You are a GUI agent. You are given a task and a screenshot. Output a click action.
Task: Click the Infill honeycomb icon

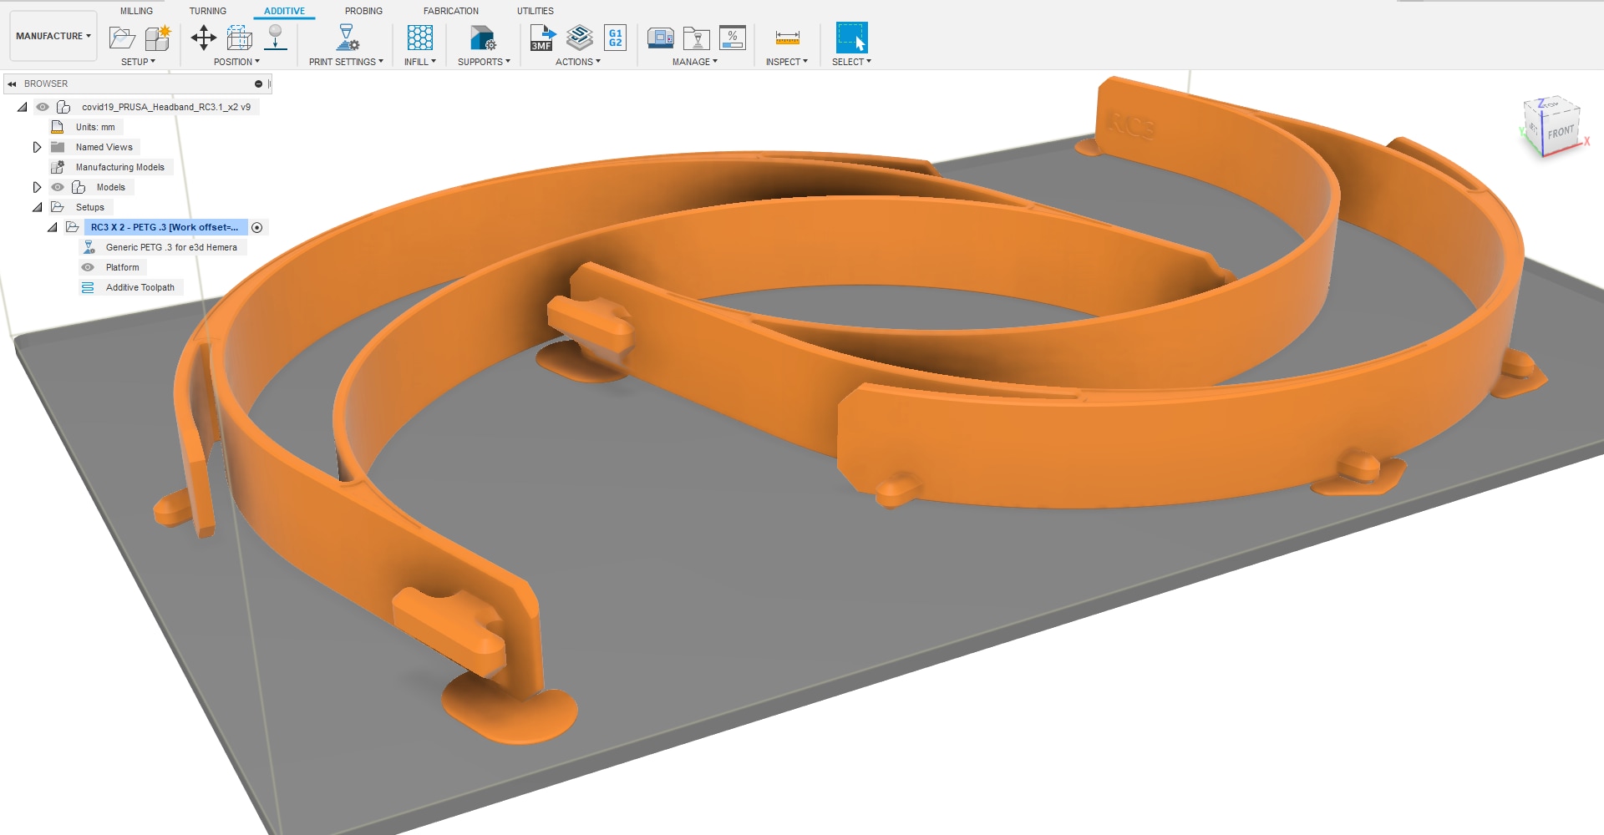pos(419,38)
